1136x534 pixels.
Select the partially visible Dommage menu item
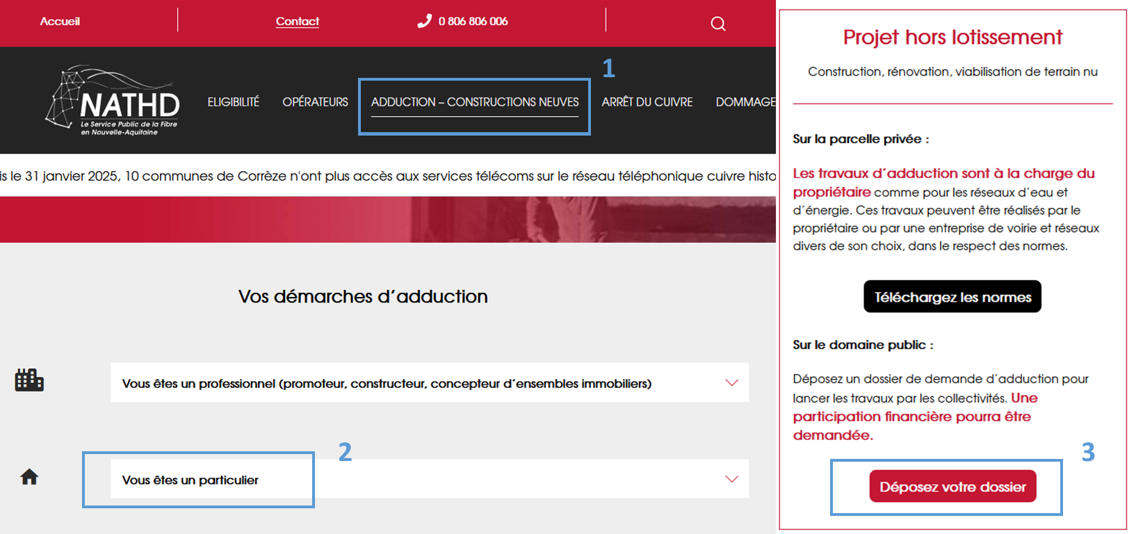coord(745,102)
